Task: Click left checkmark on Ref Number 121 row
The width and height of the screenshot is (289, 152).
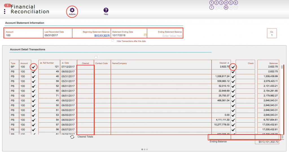Action: (x=34, y=67)
